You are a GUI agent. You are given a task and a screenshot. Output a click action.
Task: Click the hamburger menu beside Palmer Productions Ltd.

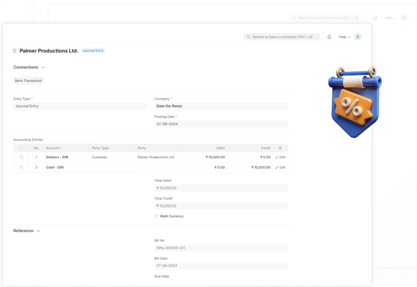pyautogui.click(x=14, y=50)
